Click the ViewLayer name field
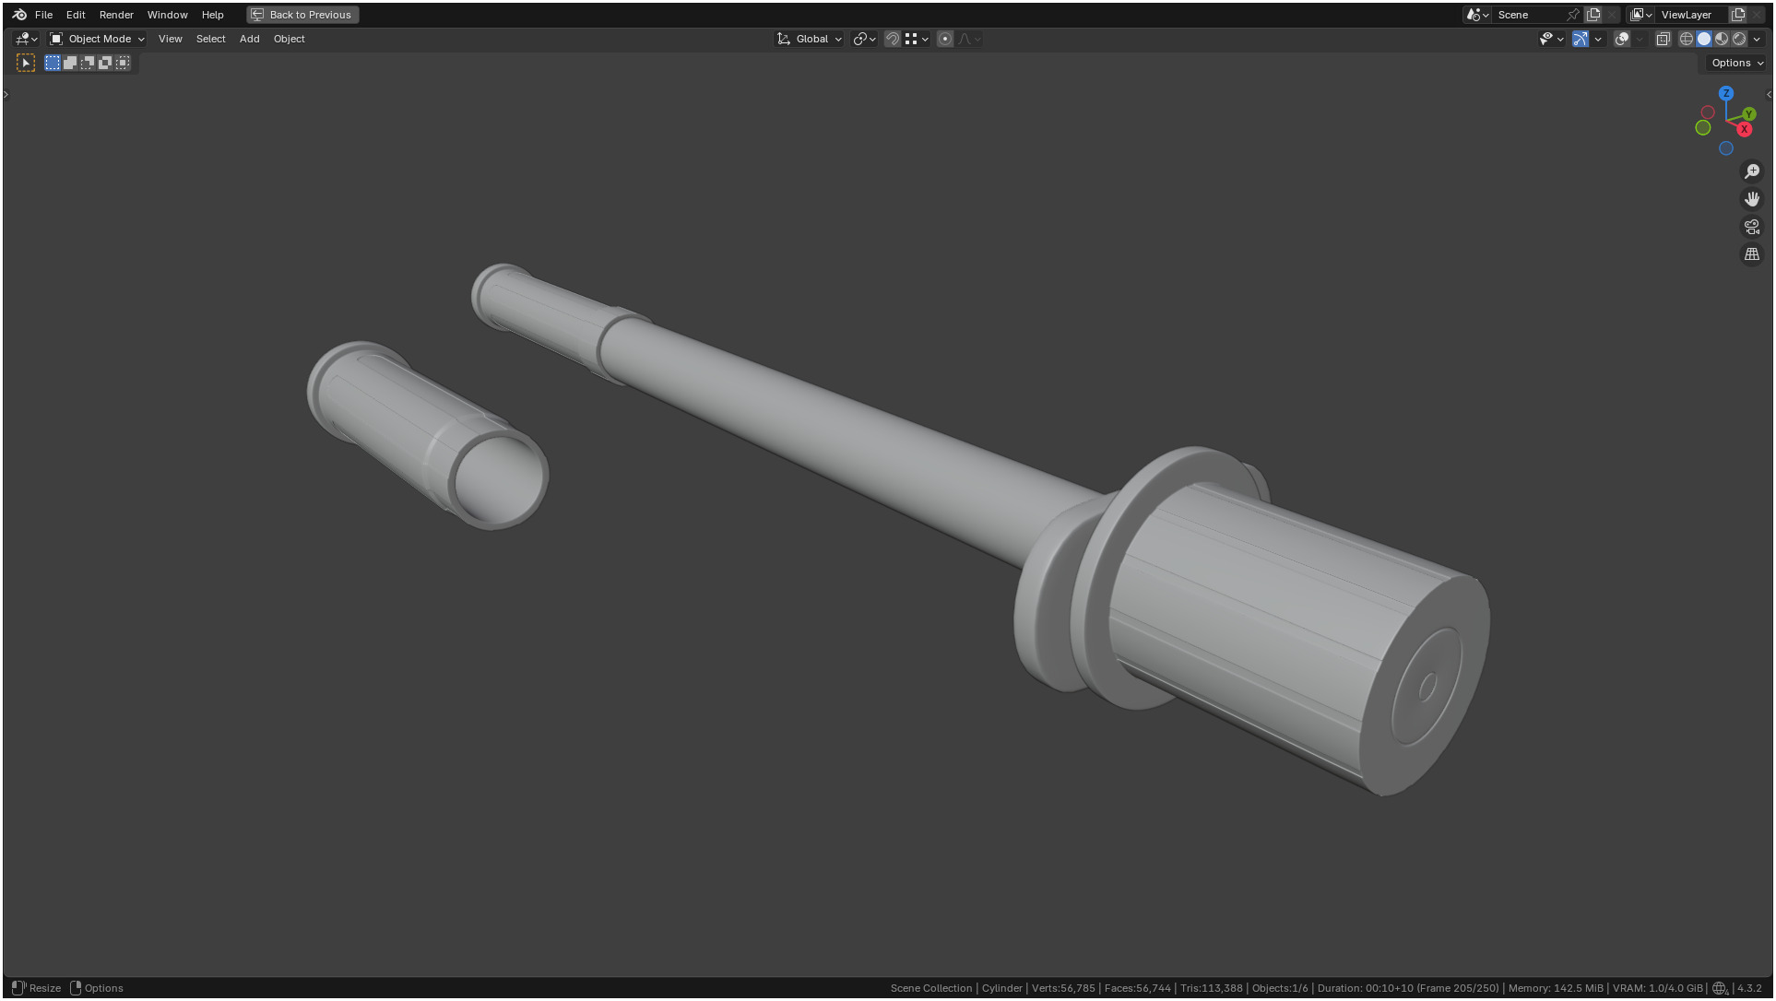The image size is (1776, 1001). click(x=1692, y=15)
